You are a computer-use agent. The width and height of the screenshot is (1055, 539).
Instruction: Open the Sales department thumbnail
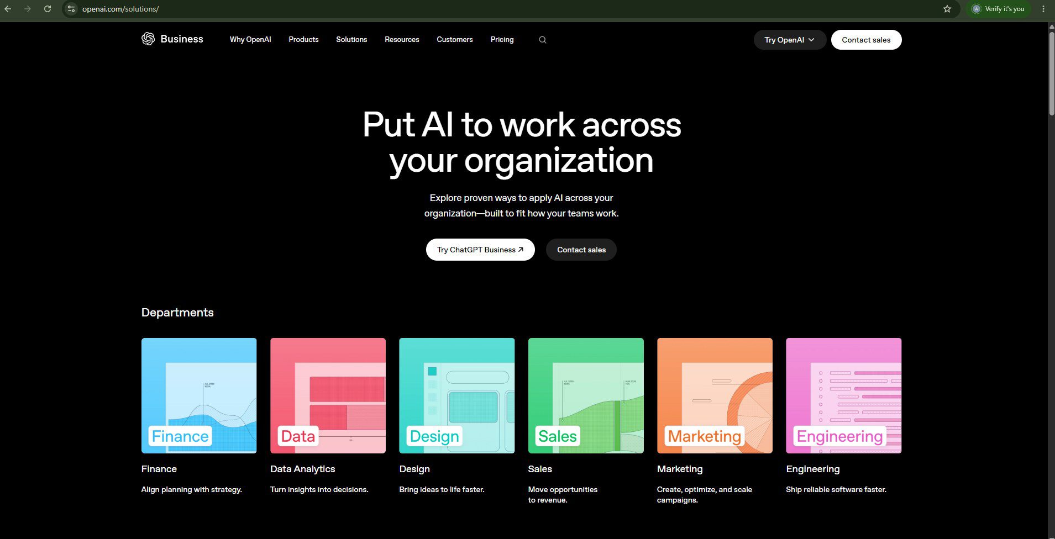pos(586,395)
